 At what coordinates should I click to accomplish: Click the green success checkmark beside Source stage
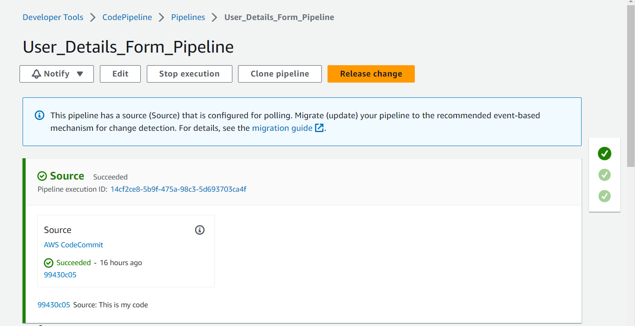tap(42, 176)
